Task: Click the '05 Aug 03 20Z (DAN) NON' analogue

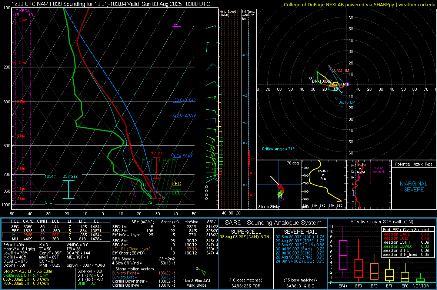Action: pos(244,237)
